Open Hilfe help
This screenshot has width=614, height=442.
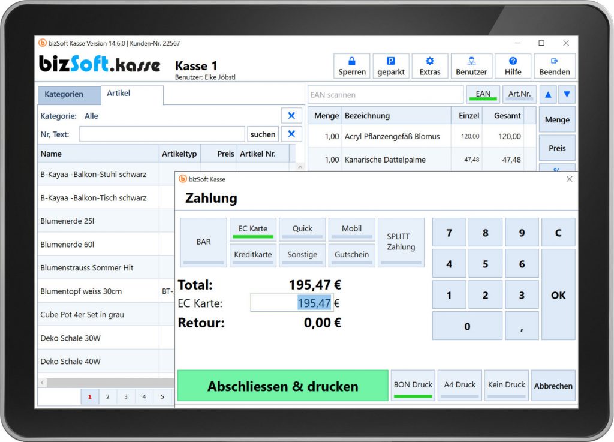(x=513, y=66)
